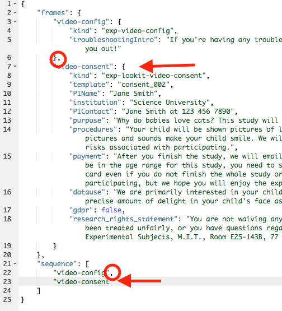
Task: Click the "video-config" key on line 3
Action: click(x=81, y=22)
